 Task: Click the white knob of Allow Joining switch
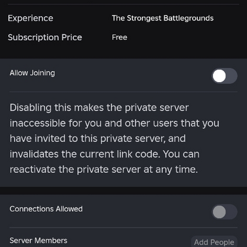[x=219, y=76]
